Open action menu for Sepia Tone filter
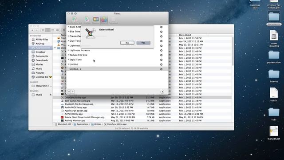The image size is (284, 160). 161,60
